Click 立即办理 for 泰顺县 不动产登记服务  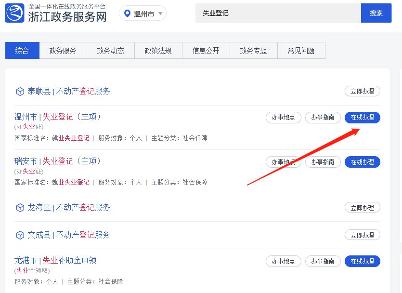point(362,91)
